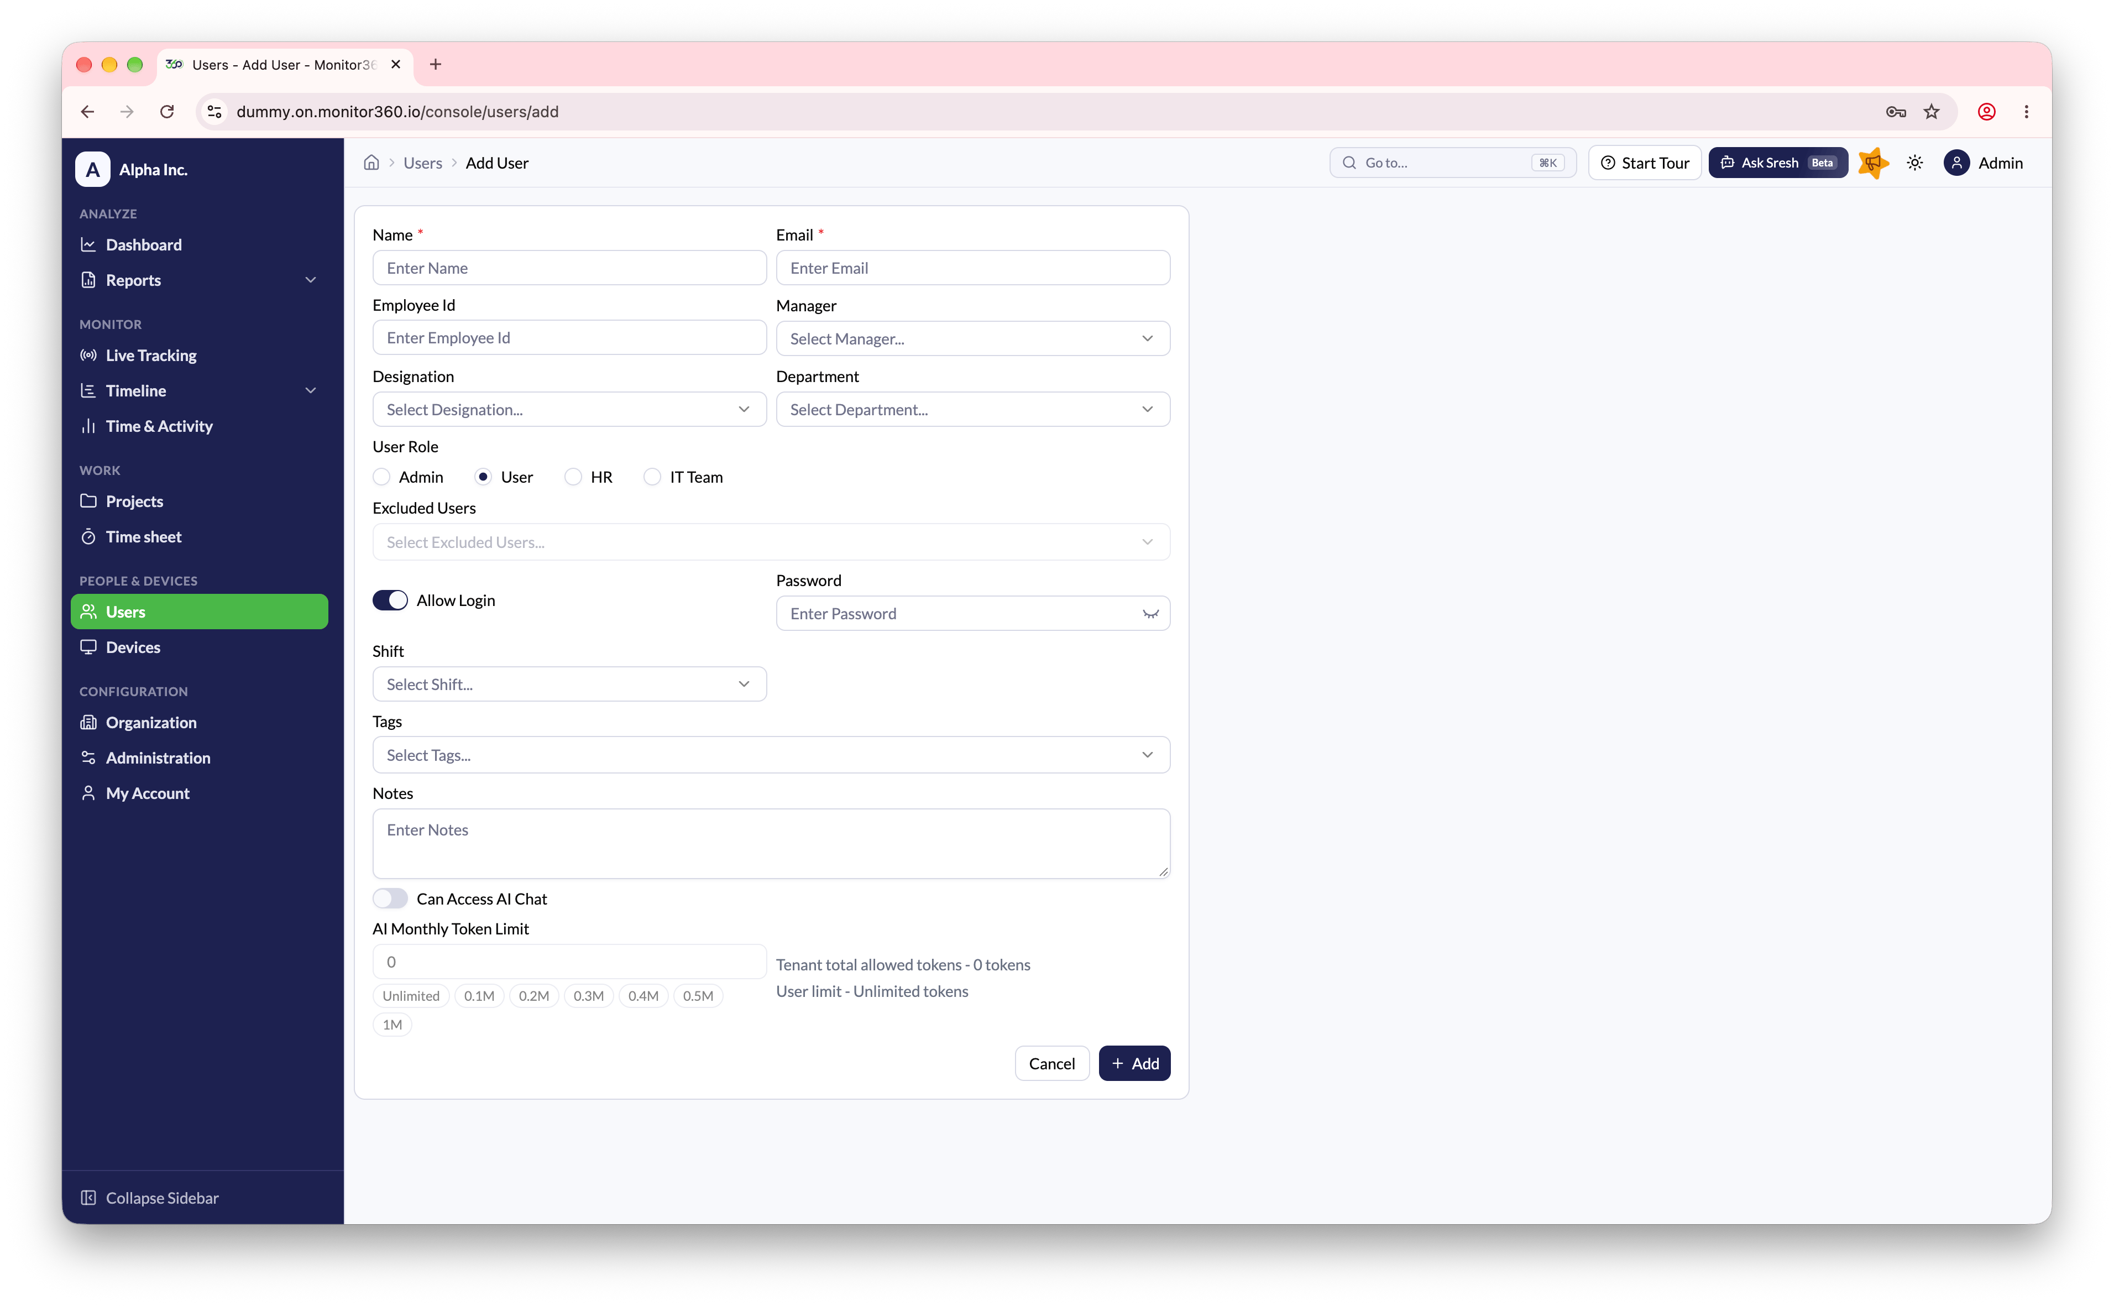The image size is (2114, 1306).
Task: Collapse Sidebar via bottom icon
Action: coord(88,1197)
